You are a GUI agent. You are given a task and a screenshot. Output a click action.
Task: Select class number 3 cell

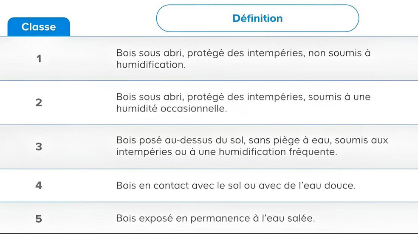pyautogui.click(x=39, y=147)
